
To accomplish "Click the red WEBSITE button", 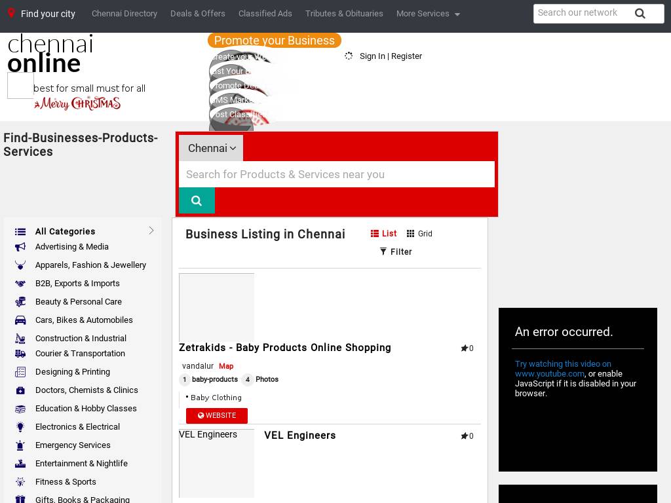I will [x=217, y=416].
